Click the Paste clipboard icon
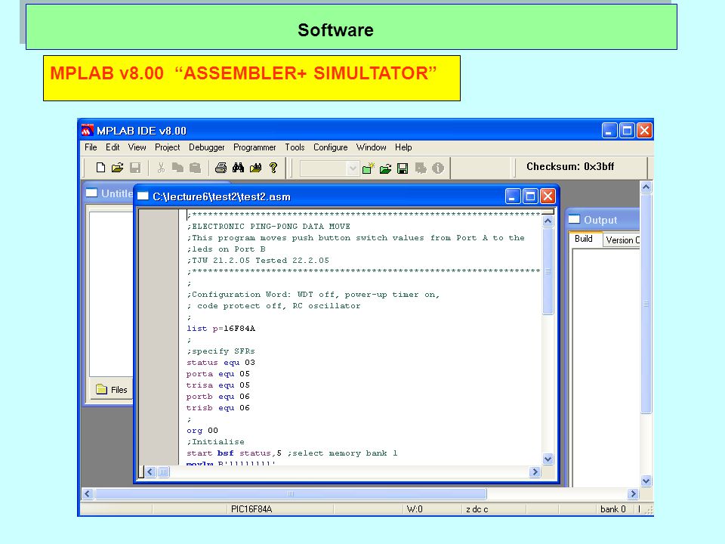The image size is (725, 544). coord(195,168)
